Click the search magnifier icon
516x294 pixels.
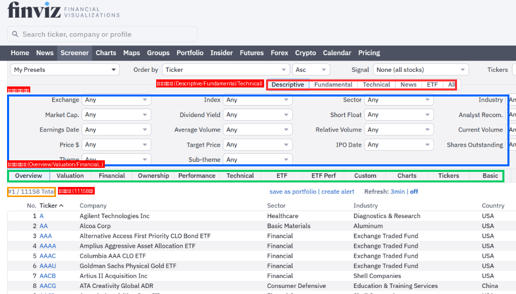point(15,34)
